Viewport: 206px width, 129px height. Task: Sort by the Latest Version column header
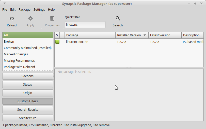(x=165, y=35)
